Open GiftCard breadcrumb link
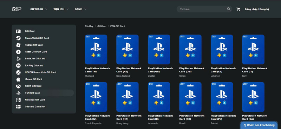 point(102,26)
